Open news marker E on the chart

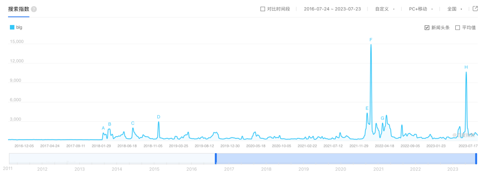click(367, 108)
